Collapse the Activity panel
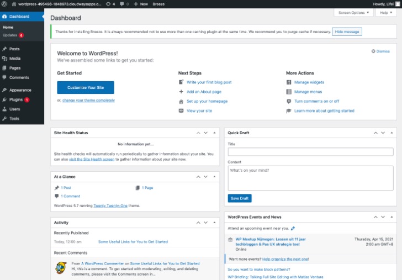Viewport: 402px width, 280px height. click(214, 223)
